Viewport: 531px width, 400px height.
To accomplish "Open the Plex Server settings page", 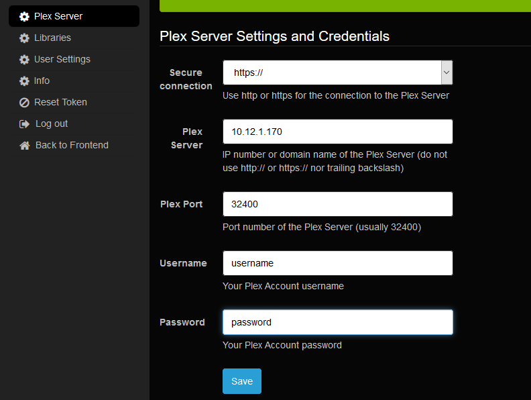I will 74,16.
